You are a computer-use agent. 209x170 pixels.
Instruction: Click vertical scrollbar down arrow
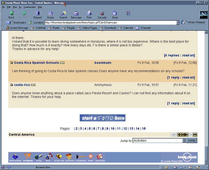click(206, 163)
